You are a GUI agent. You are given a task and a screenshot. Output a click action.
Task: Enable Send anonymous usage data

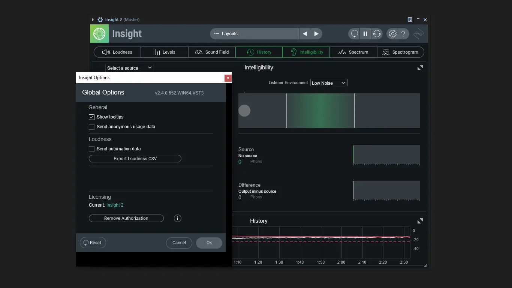coord(91,127)
